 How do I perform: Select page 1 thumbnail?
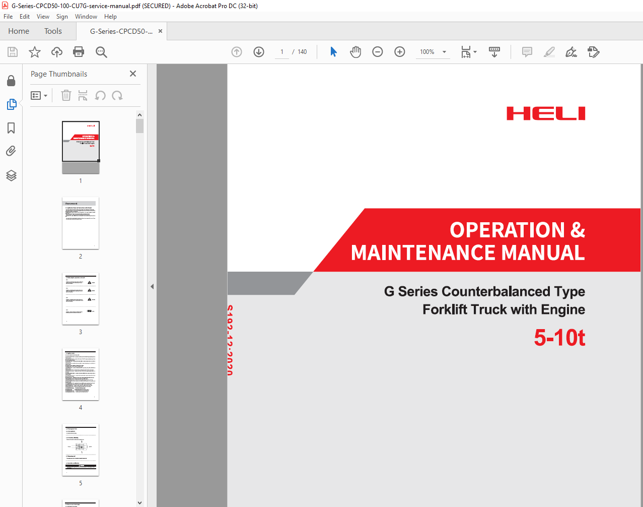coord(81,147)
